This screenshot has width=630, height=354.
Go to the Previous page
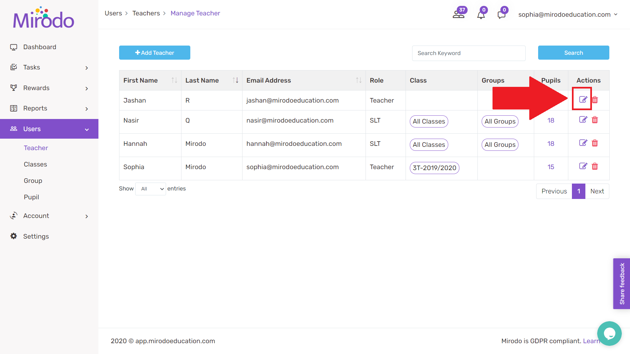[x=554, y=191]
